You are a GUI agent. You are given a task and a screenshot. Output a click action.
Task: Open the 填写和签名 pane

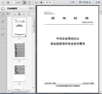coord(85,2)
